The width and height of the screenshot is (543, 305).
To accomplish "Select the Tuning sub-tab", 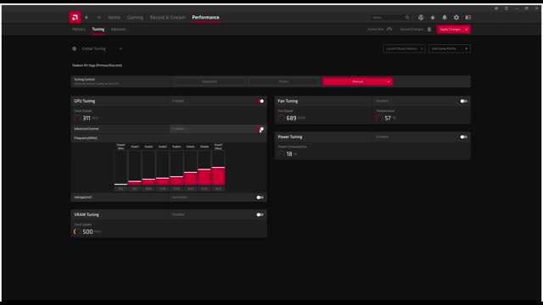I will pos(98,30).
